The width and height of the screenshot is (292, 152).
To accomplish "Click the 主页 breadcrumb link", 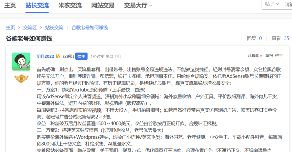I will tap(10, 28).
